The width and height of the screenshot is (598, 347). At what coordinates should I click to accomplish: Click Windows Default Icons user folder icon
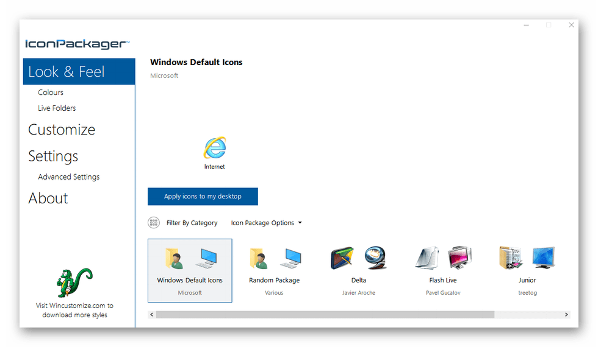(x=173, y=258)
